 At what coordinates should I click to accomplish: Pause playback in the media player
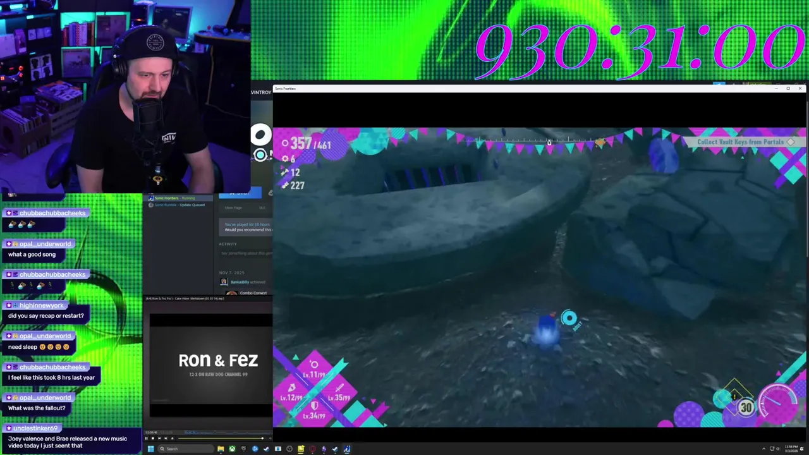(146, 438)
